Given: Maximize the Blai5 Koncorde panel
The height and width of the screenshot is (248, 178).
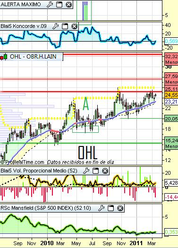Looking at the screenshot, I should [x=65, y=26].
